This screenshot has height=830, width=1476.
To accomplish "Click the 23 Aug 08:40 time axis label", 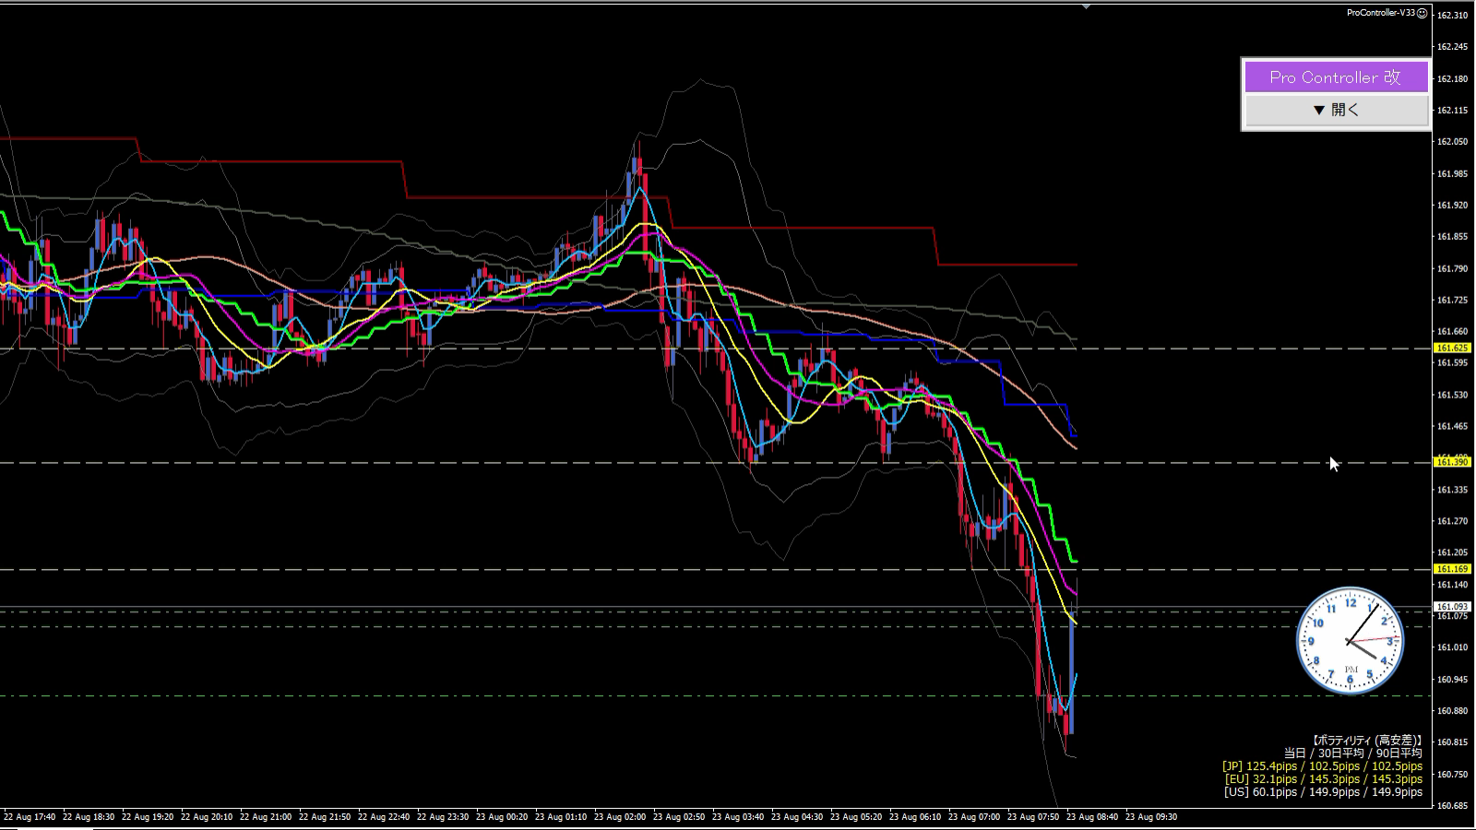I will pos(1092,817).
